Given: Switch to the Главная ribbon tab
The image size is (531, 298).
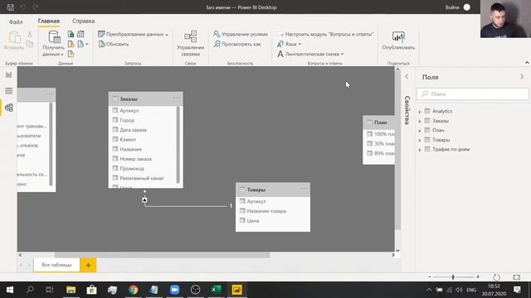Looking at the screenshot, I should pos(49,21).
